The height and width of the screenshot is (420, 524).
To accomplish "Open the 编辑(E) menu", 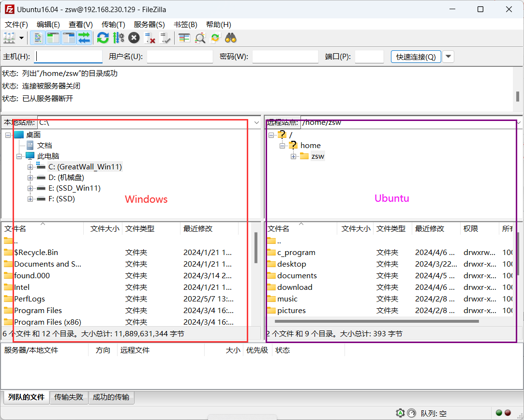I will [x=48, y=24].
